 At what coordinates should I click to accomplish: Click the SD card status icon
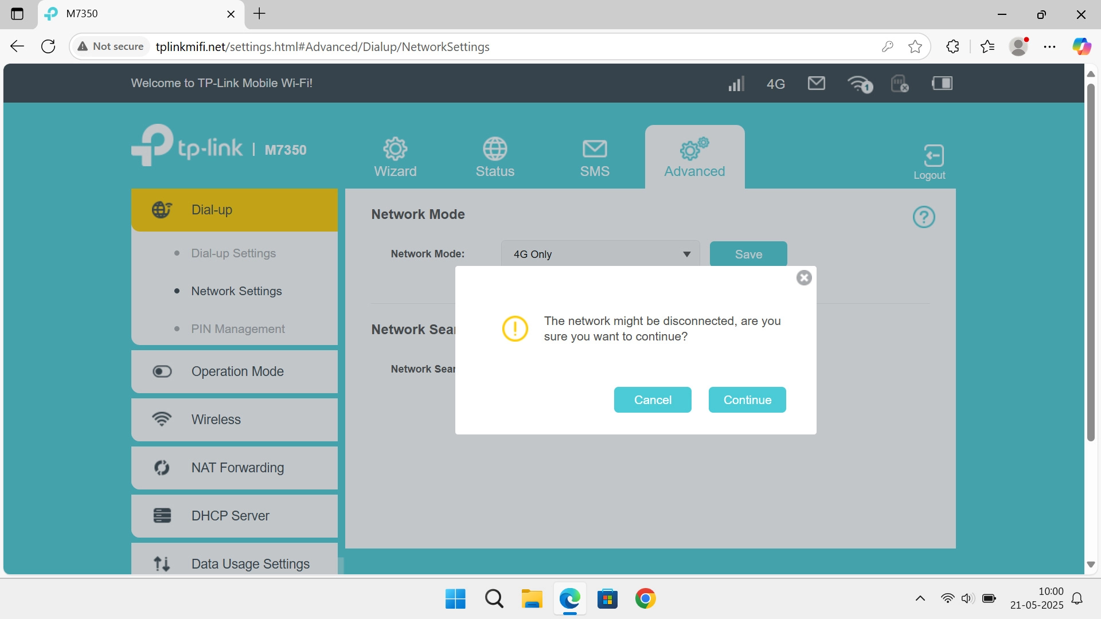(x=899, y=84)
